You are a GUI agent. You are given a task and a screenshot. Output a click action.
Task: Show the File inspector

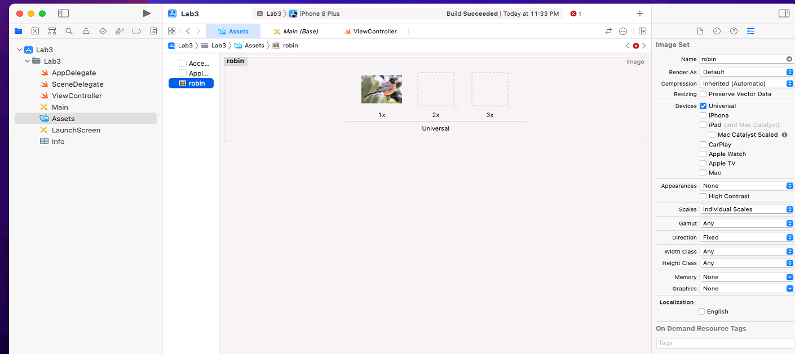[x=700, y=31]
